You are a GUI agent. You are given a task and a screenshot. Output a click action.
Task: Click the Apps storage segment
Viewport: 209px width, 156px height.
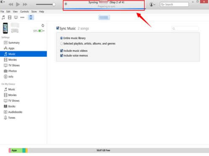pyautogui.click(x=16, y=150)
